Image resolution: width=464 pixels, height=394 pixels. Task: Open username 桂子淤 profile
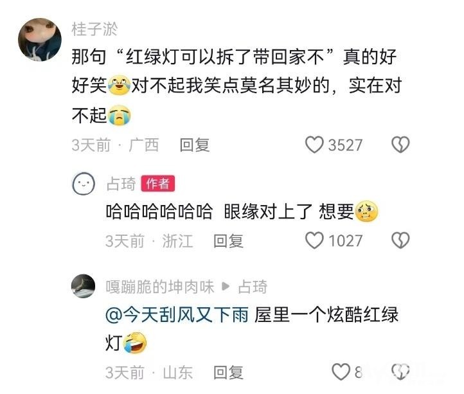click(94, 30)
